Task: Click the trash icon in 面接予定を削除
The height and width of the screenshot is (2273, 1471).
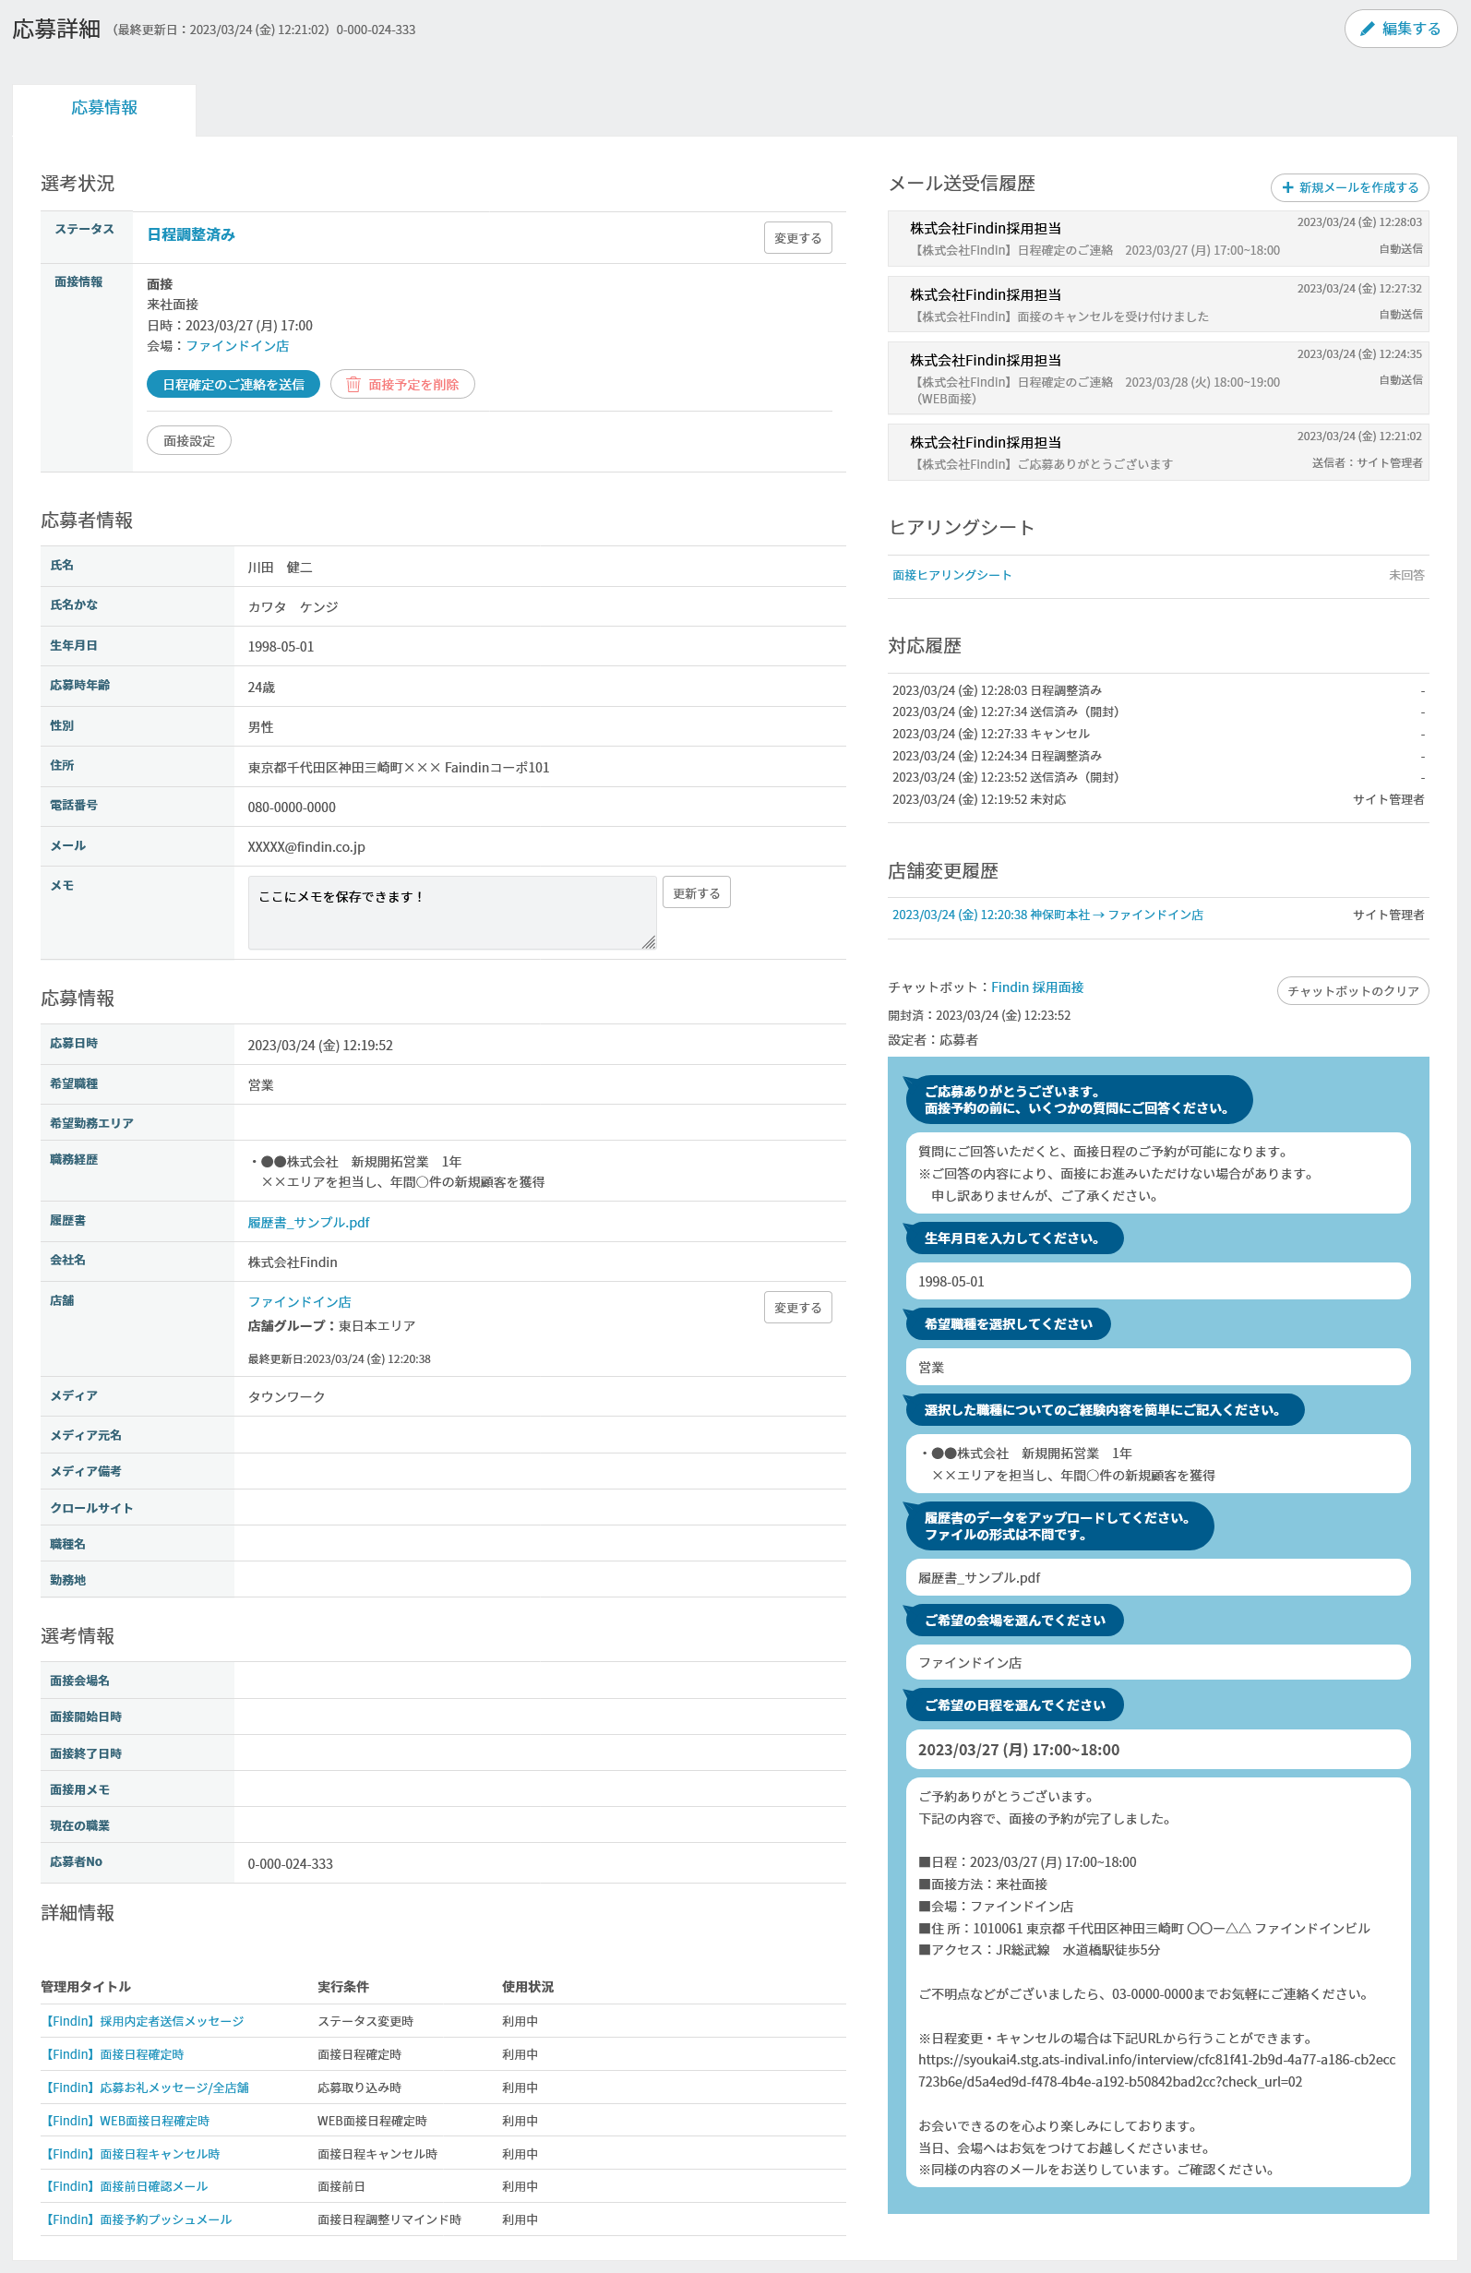Action: click(353, 384)
